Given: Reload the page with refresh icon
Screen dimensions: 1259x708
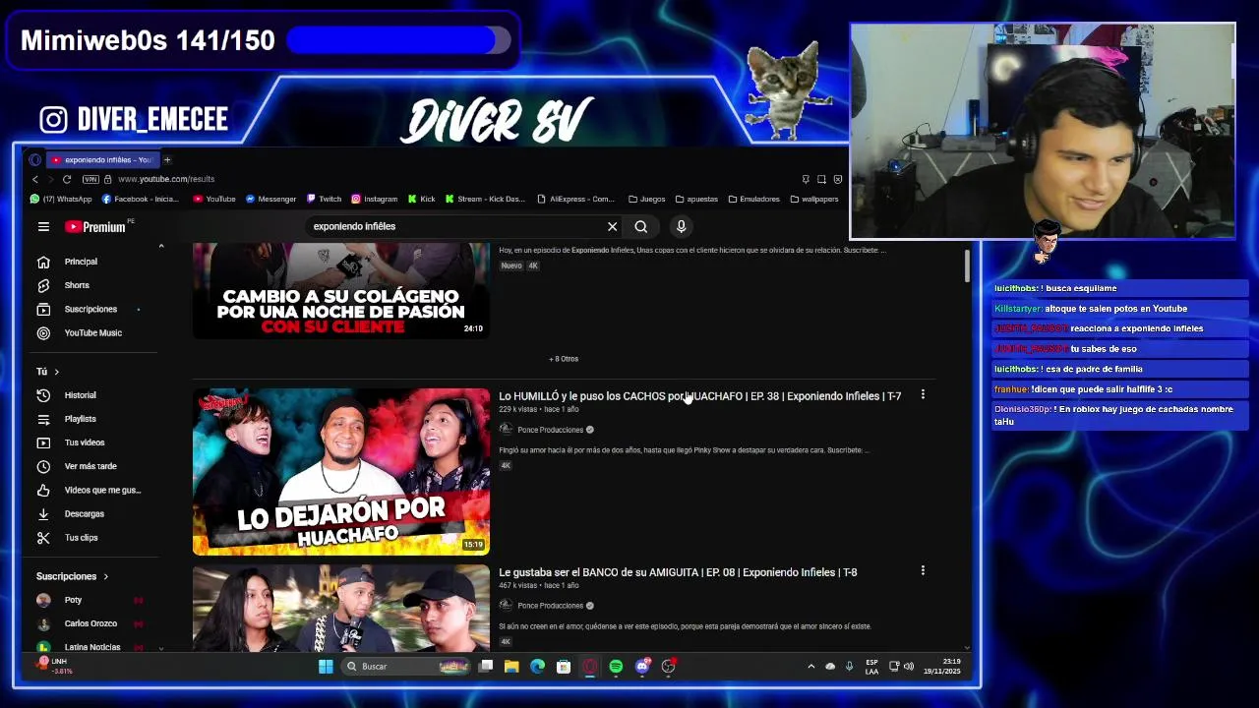Looking at the screenshot, I should click(x=67, y=179).
